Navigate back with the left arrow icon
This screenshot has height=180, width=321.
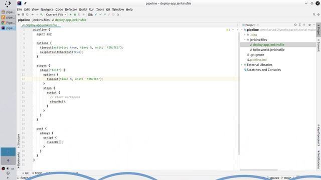click(x=33, y=14)
